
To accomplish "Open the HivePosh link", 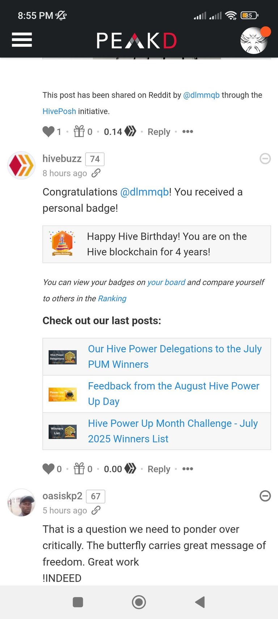I will point(59,111).
